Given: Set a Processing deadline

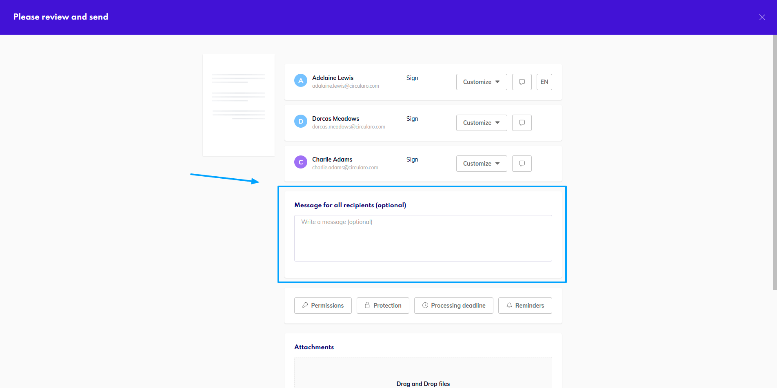Looking at the screenshot, I should tap(453, 306).
